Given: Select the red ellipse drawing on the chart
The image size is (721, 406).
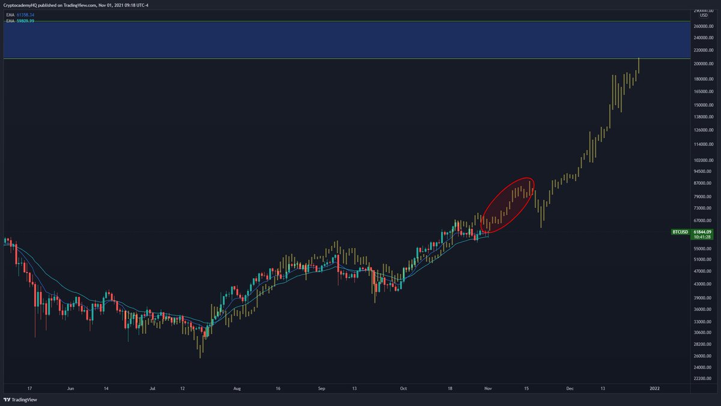Looking at the screenshot, I should [x=508, y=205].
